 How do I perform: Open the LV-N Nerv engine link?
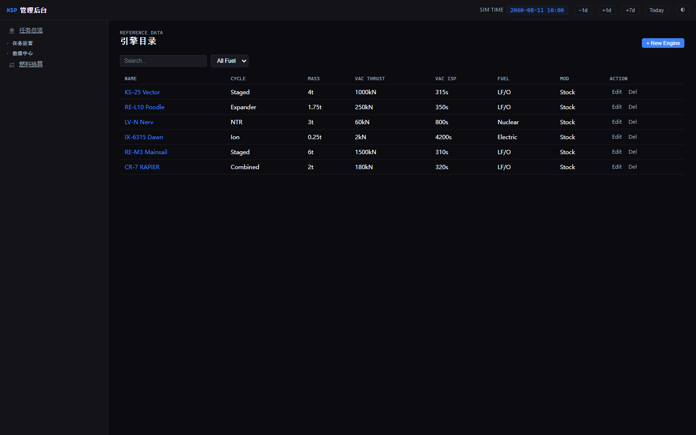139,122
